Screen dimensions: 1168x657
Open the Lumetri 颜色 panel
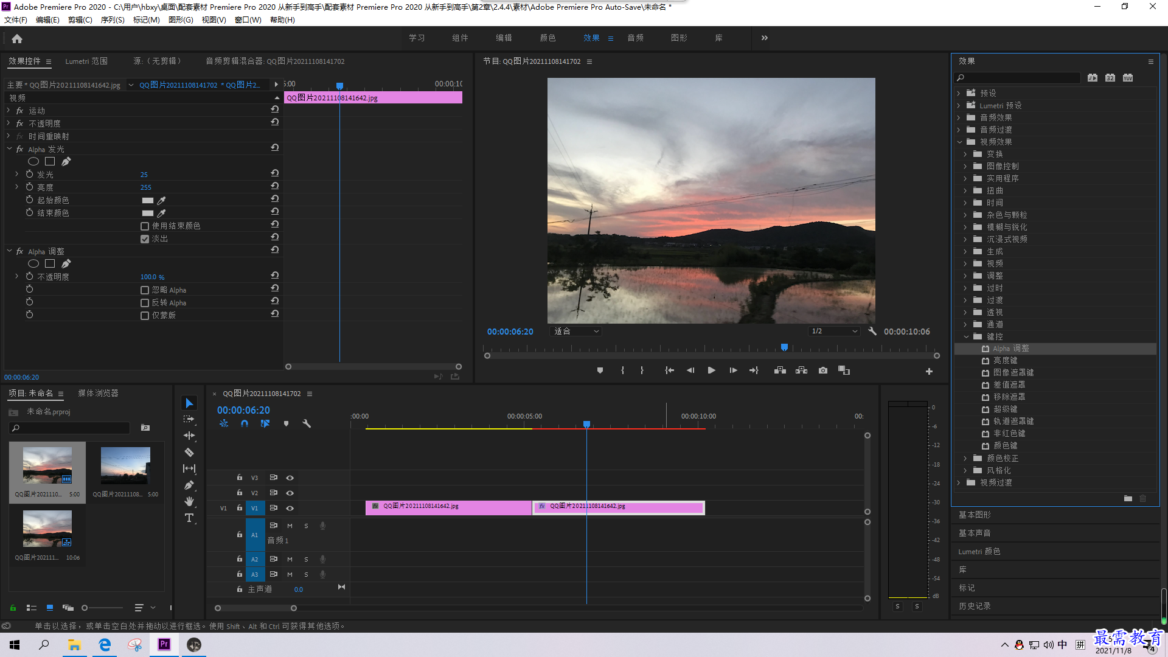[x=979, y=552]
